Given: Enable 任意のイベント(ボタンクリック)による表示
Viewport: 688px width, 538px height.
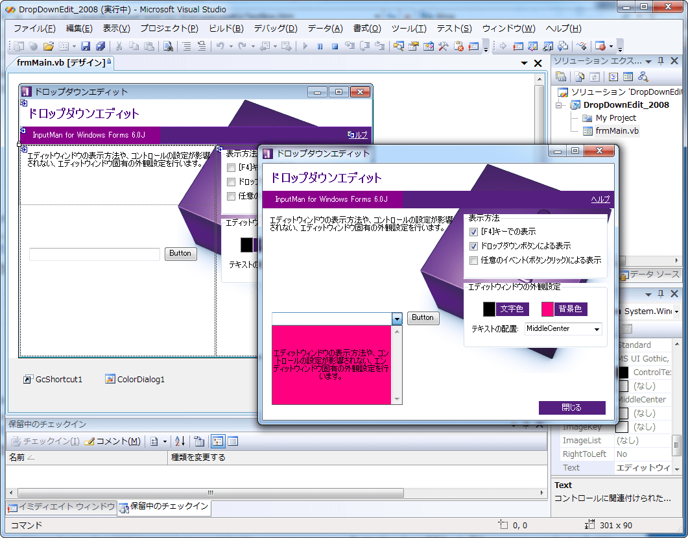Looking at the screenshot, I should pos(475,260).
